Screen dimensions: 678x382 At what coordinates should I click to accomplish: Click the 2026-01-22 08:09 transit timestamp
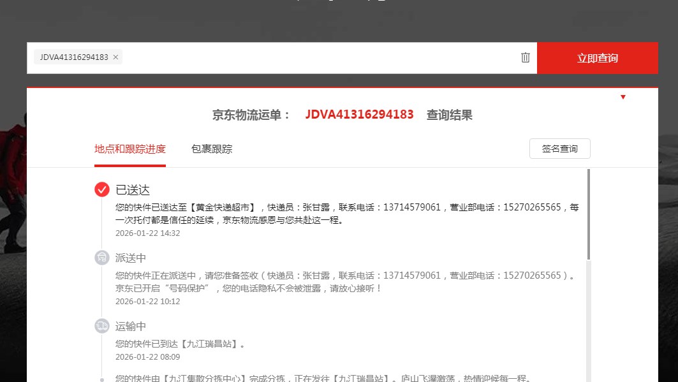coord(148,357)
